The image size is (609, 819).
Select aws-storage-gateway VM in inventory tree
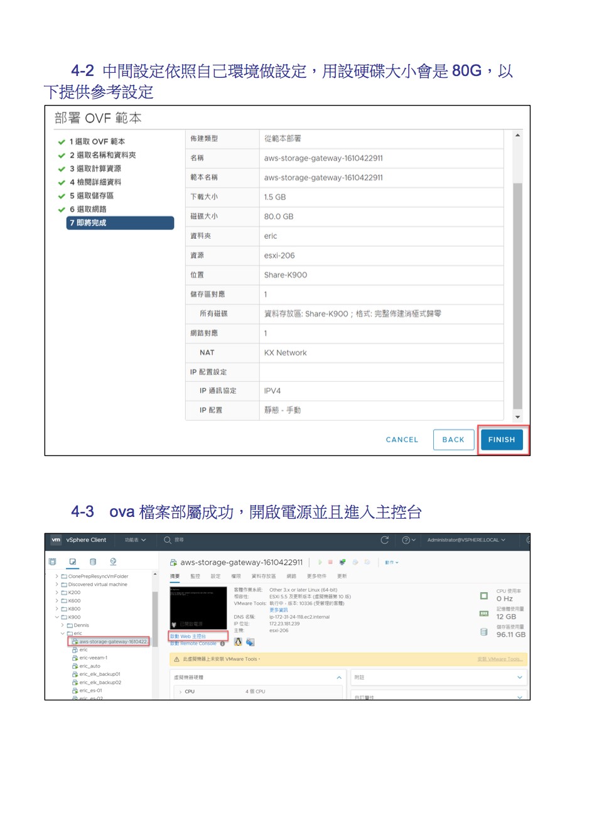point(112,641)
